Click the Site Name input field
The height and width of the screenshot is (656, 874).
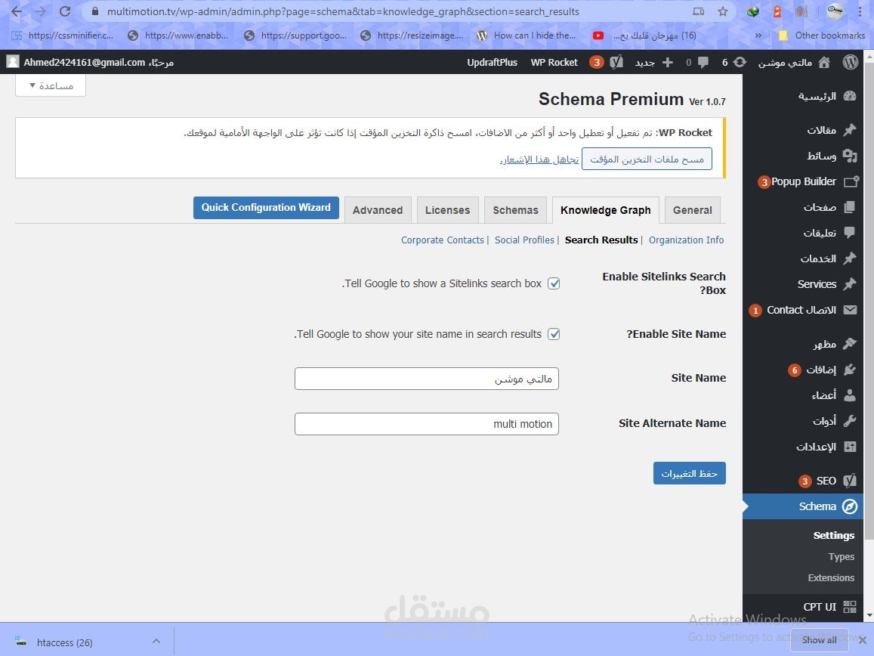coord(426,379)
